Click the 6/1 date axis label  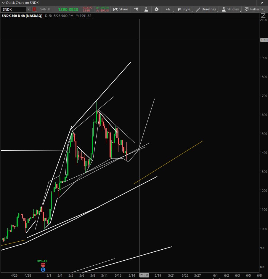click(215, 275)
